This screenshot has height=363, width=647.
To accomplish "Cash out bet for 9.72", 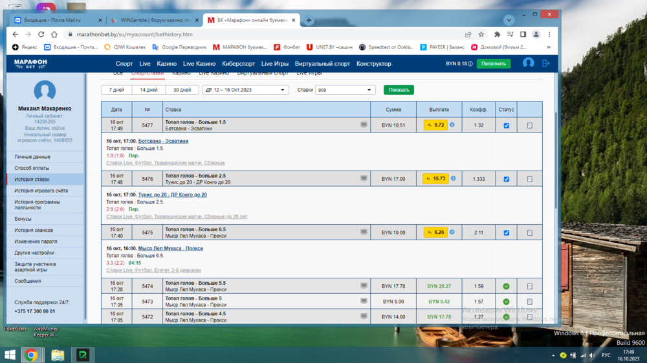I will [x=435, y=125].
